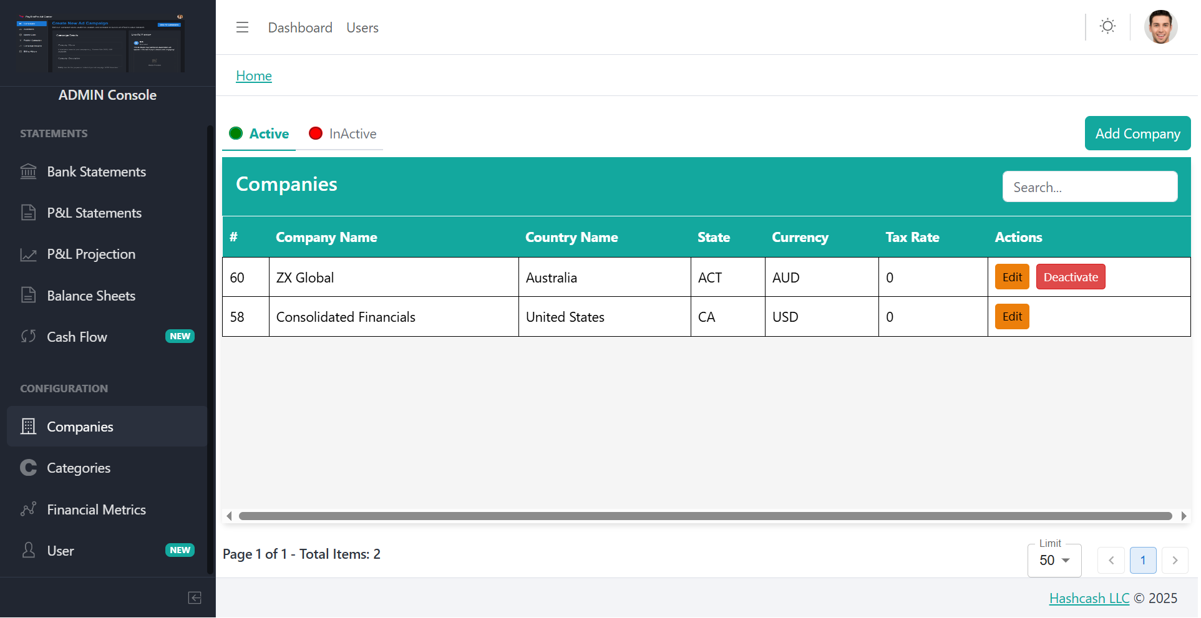Image resolution: width=1201 pixels, height=618 pixels.
Task: Select the Active companies tab
Action: 259,134
